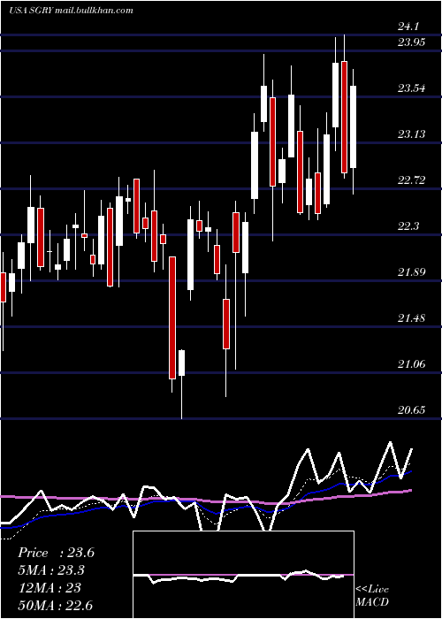Click the 22.3 price axis label
The width and height of the screenshot is (442, 619).
point(408,226)
